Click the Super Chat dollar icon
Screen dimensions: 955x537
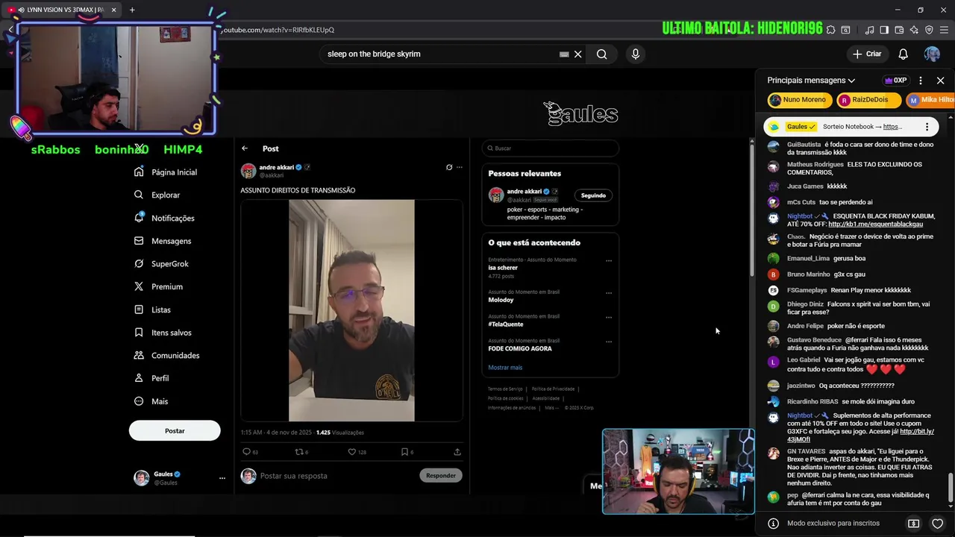tap(914, 524)
